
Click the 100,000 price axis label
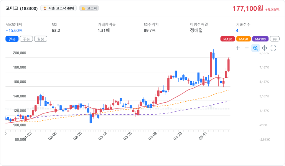click(20, 125)
